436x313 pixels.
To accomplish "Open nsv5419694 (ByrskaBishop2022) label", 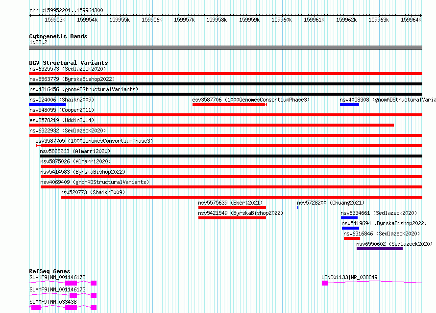I will pyautogui.click(x=384, y=223).
